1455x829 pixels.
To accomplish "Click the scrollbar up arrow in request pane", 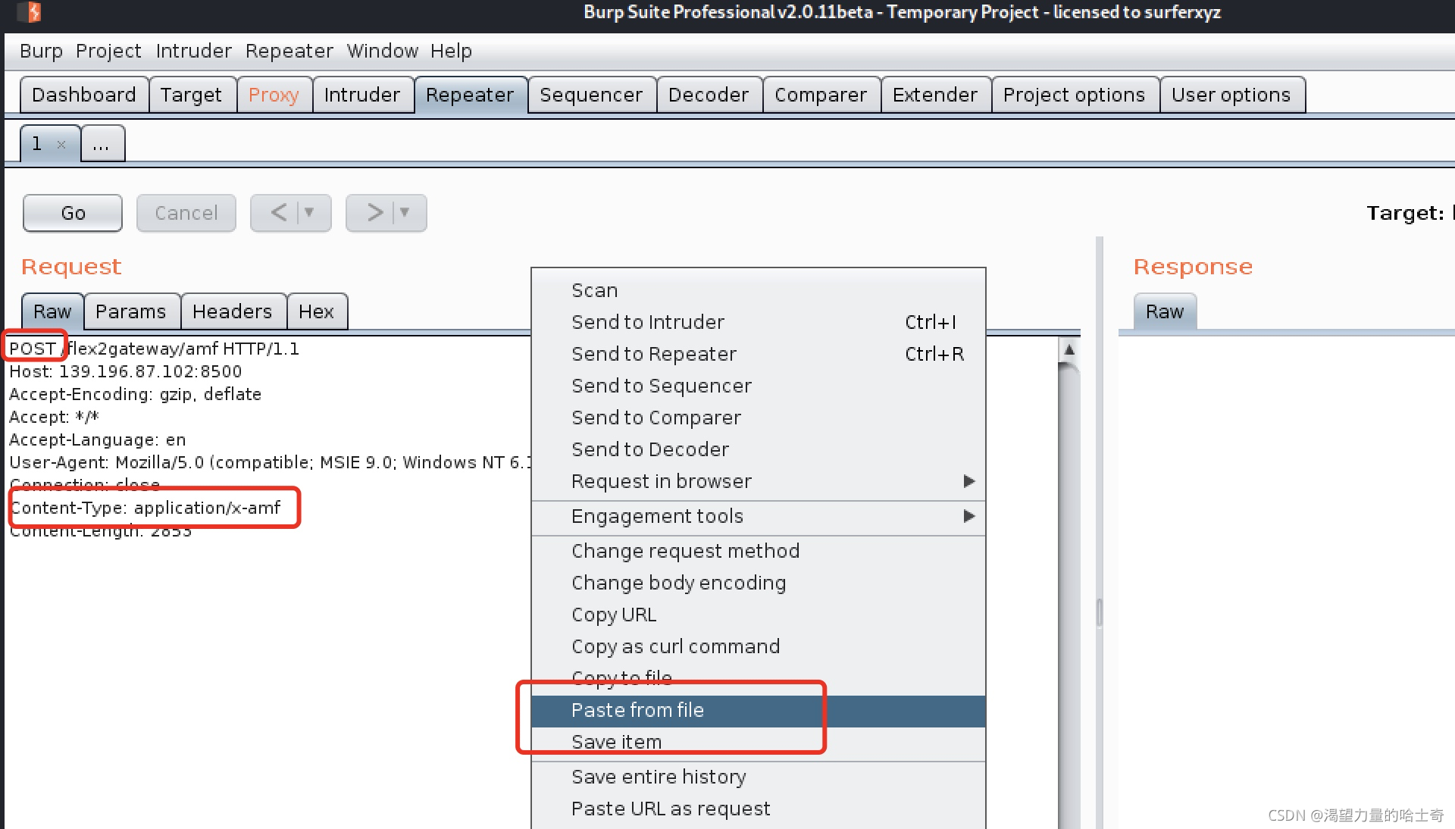I will 1069,349.
